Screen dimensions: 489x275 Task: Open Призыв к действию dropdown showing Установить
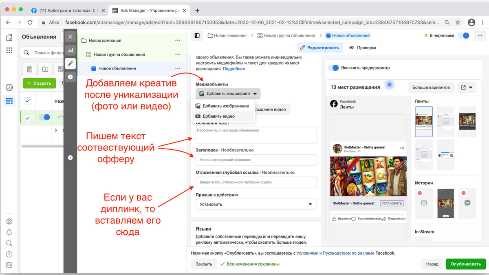tap(256, 204)
